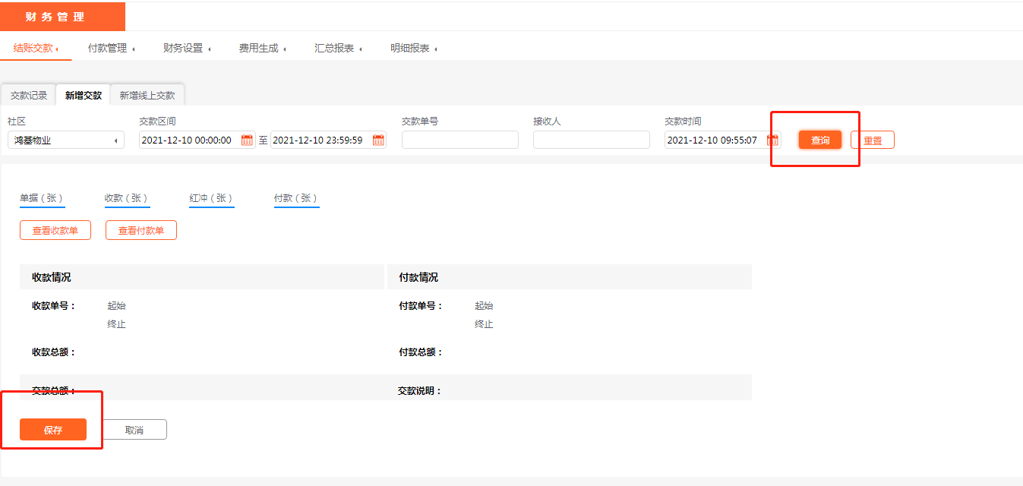The height and width of the screenshot is (486, 1023).
Task: Open the 费用生成 menu
Action: [x=262, y=48]
